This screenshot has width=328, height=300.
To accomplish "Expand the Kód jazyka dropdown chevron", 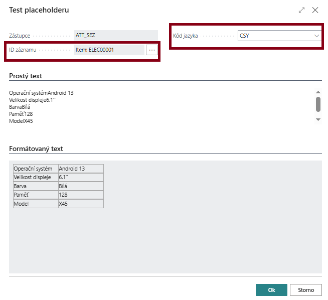I will [316, 36].
